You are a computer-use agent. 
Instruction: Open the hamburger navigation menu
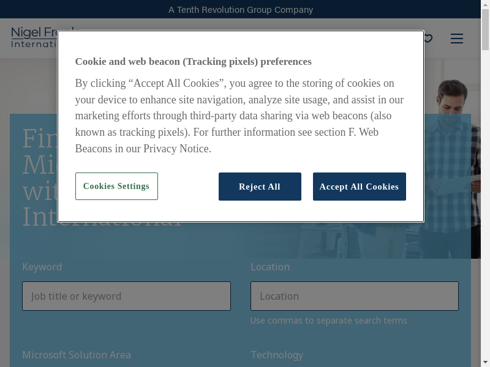pyautogui.click(x=457, y=39)
